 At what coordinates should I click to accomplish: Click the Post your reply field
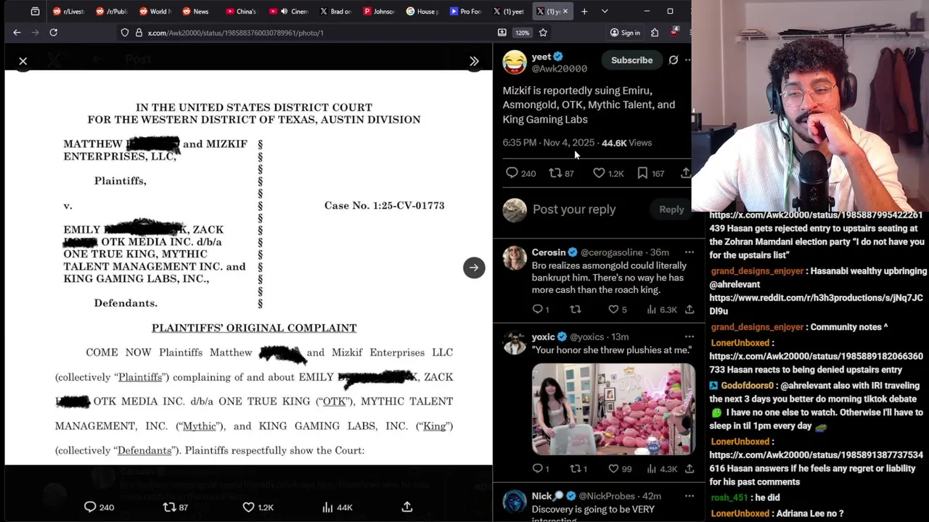(x=574, y=210)
